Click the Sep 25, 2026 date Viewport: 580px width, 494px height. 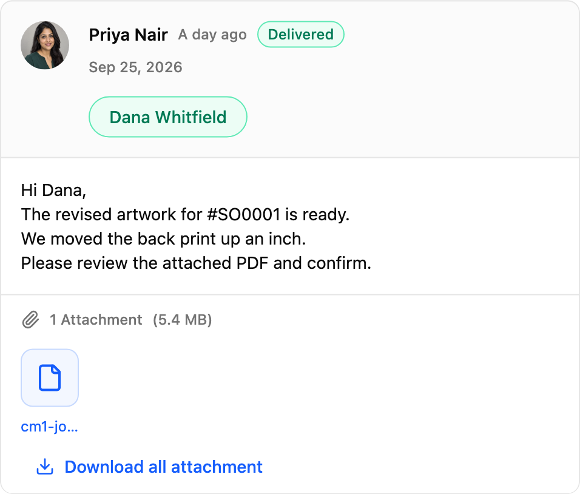[136, 67]
